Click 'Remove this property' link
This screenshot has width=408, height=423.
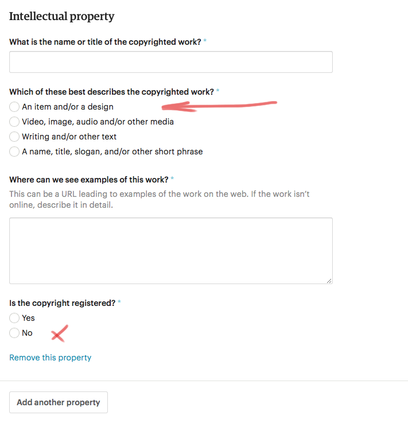(x=50, y=358)
